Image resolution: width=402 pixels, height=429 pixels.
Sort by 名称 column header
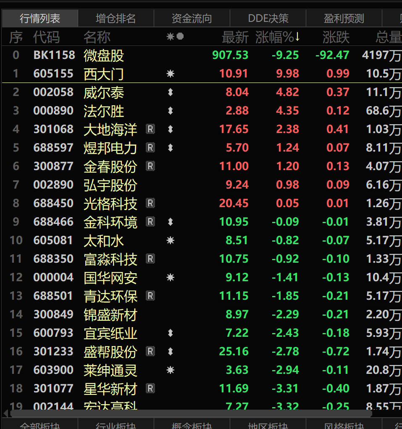point(97,37)
